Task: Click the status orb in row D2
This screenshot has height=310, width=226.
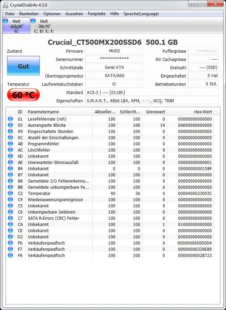Action: (x=10, y=237)
